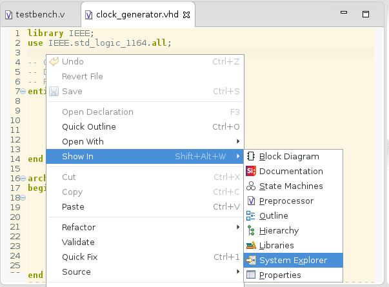The width and height of the screenshot is (389, 287).
Task: Click Revert File in the context menu
Action: point(145,76)
